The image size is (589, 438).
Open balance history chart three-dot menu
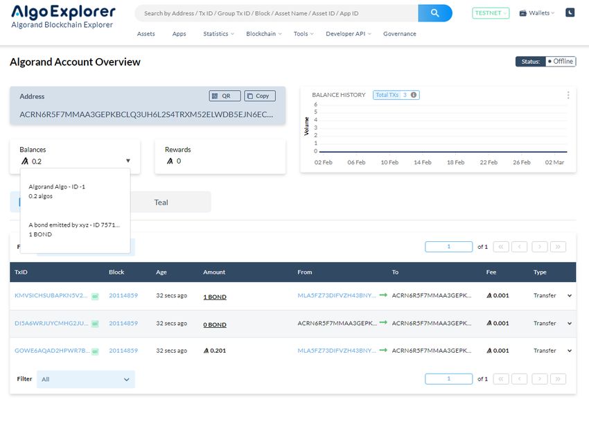[568, 96]
